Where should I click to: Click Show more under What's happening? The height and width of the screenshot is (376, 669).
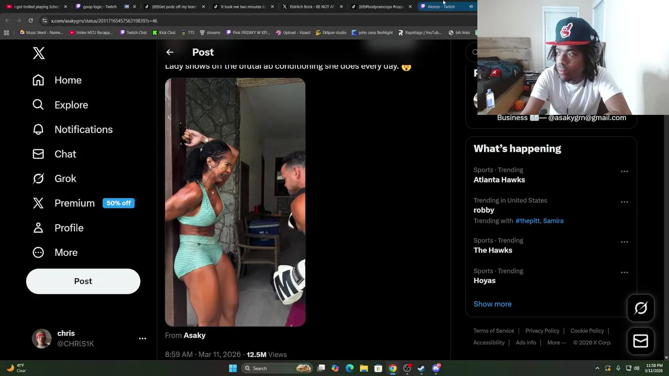(x=492, y=304)
